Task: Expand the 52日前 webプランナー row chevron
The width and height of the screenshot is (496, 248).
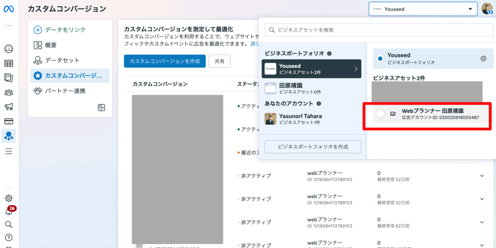Action: (482, 176)
